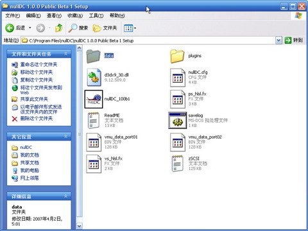Image resolution: width=308 pixels, height=231 pixels.
Task: Go up one folder level icon
Action: [59, 28]
